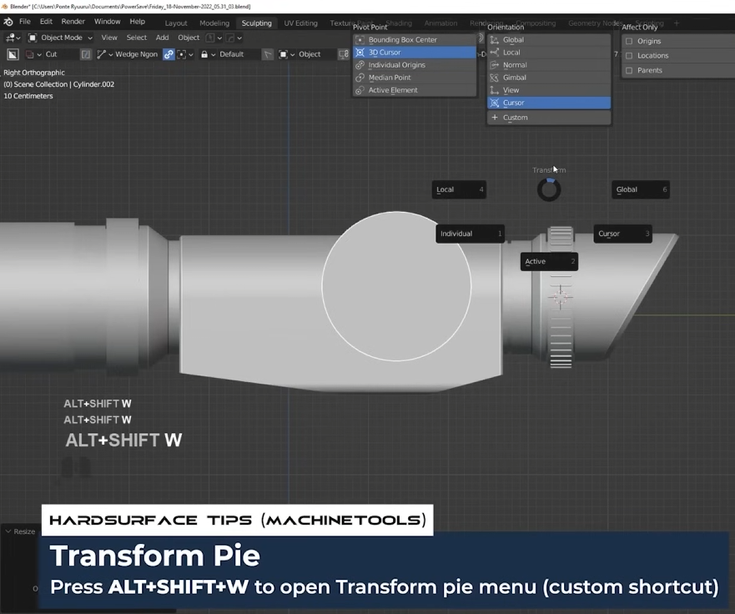Viewport: 735px width, 614px height.
Task: Add Custom orientation with plus
Action: pos(549,118)
